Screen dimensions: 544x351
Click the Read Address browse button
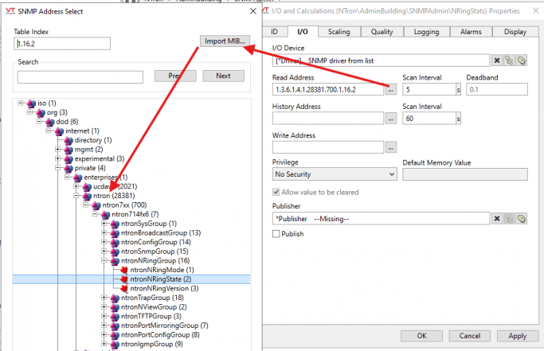pos(390,90)
